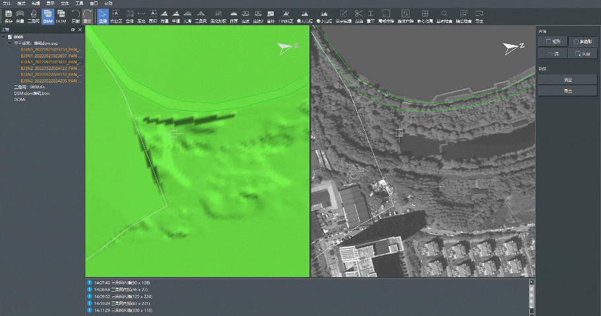
Task: Click the Clear (清空) button in right panel
Action: (x=567, y=79)
